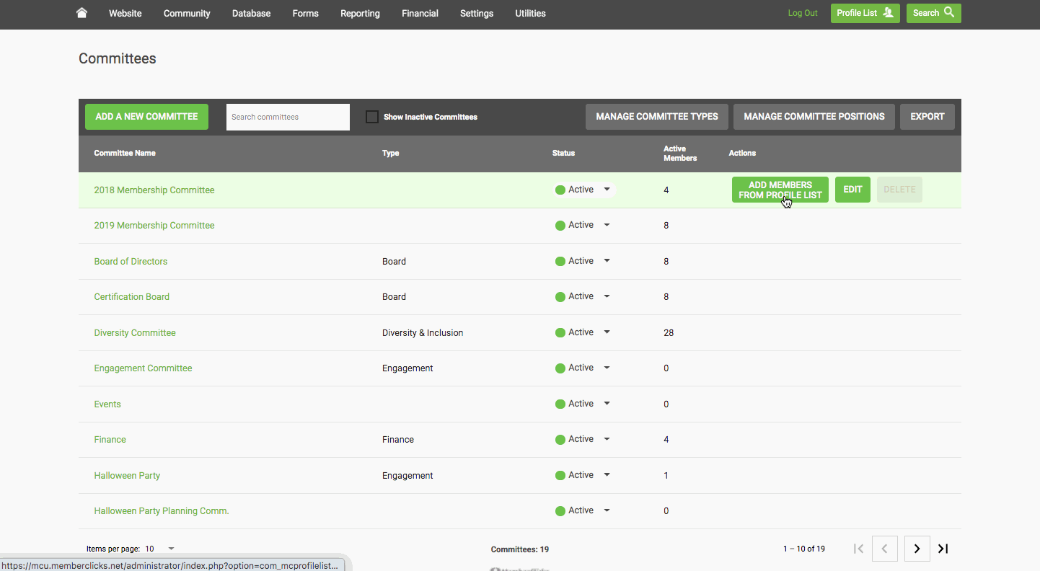Open Items per page dropdown
Image resolution: width=1040 pixels, height=571 pixels.
(171, 549)
